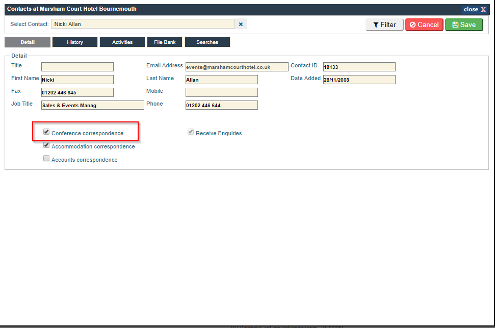Screen dimensions: 495x328
Task: Click the Phone number field
Action: (x=222, y=105)
